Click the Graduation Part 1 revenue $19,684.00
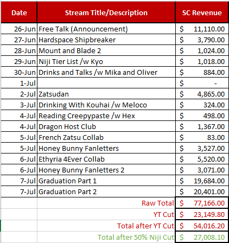229x243 pixels. coord(202,181)
